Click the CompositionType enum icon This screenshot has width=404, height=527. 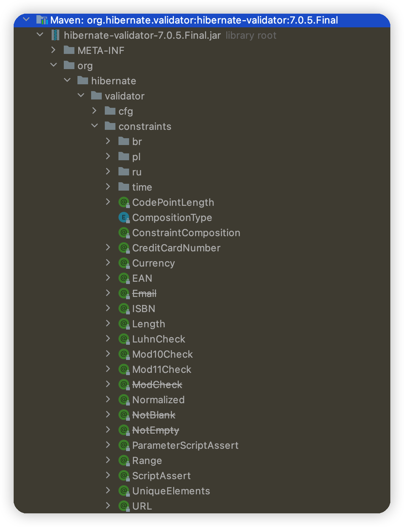[x=124, y=218]
